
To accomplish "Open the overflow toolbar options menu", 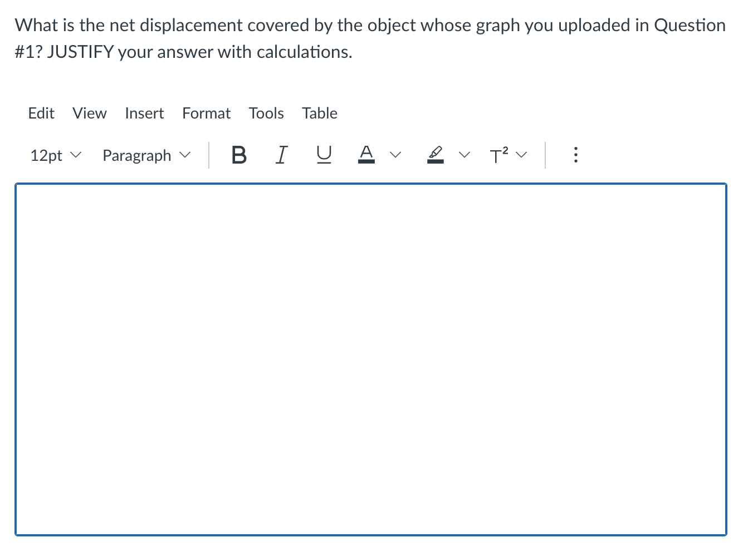I will pos(575,155).
